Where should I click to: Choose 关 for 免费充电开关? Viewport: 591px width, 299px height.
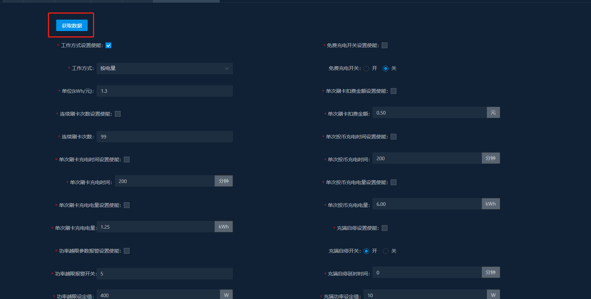[x=386, y=69]
